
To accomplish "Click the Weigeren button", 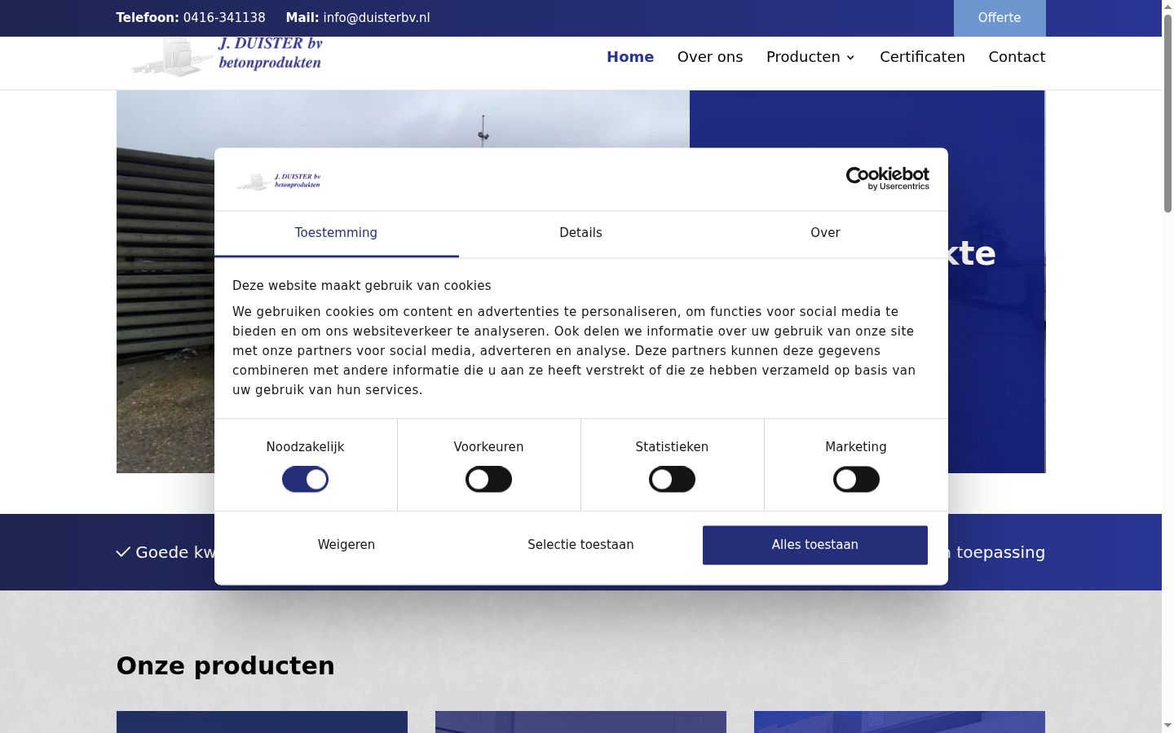I will tap(346, 545).
